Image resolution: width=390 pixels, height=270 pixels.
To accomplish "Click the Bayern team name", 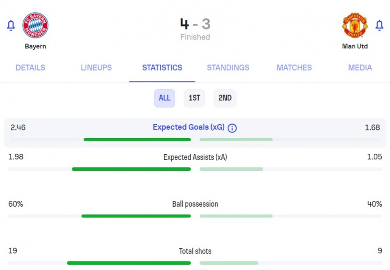I will click(x=35, y=46).
